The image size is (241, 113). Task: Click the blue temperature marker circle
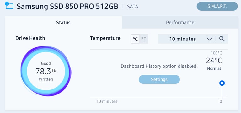[x=222, y=83]
